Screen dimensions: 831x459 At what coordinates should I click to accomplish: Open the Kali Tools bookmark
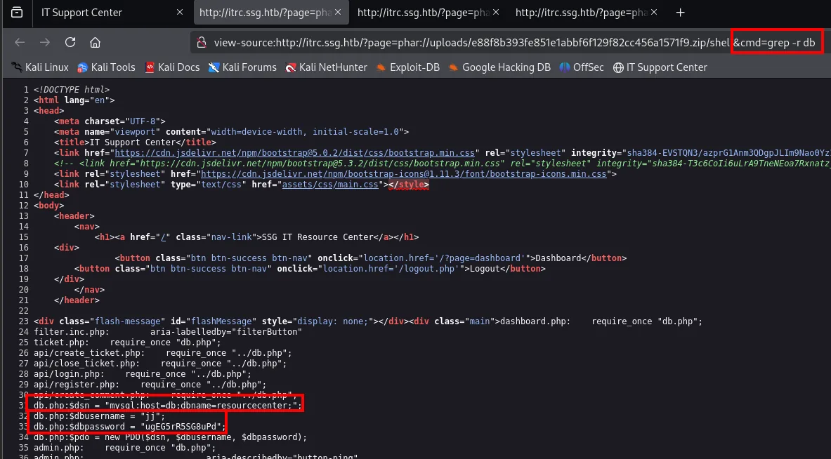[x=106, y=67]
